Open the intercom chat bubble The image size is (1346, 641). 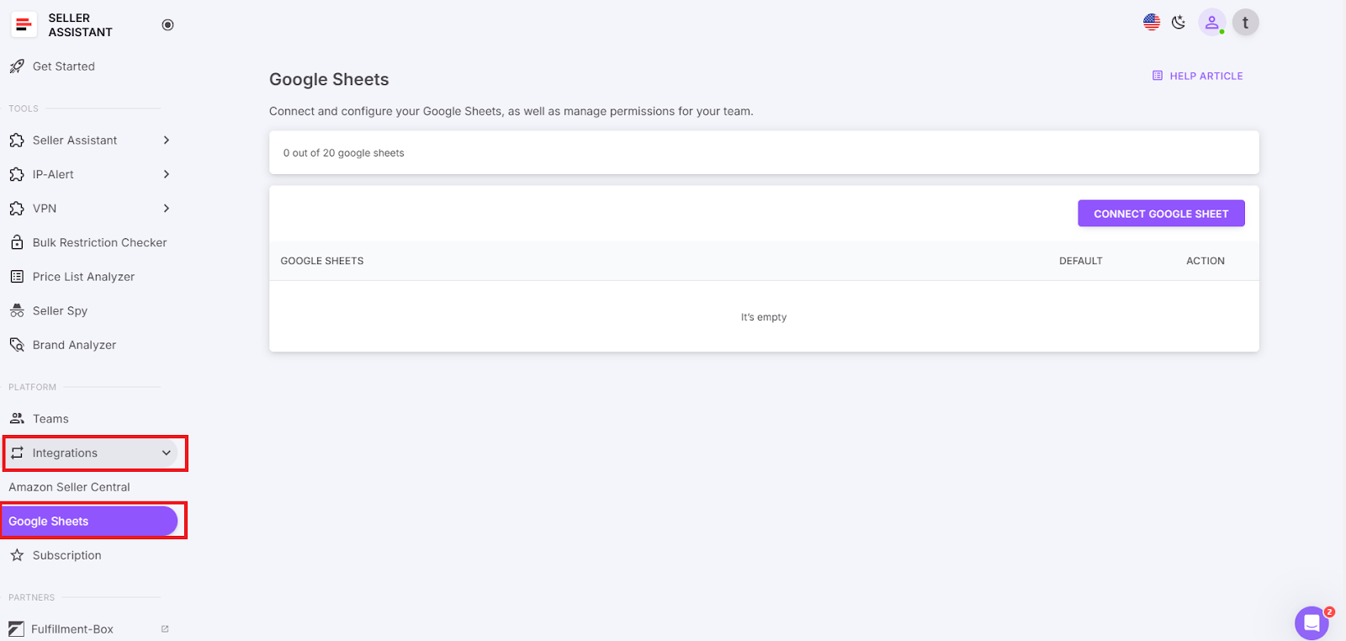1311,622
